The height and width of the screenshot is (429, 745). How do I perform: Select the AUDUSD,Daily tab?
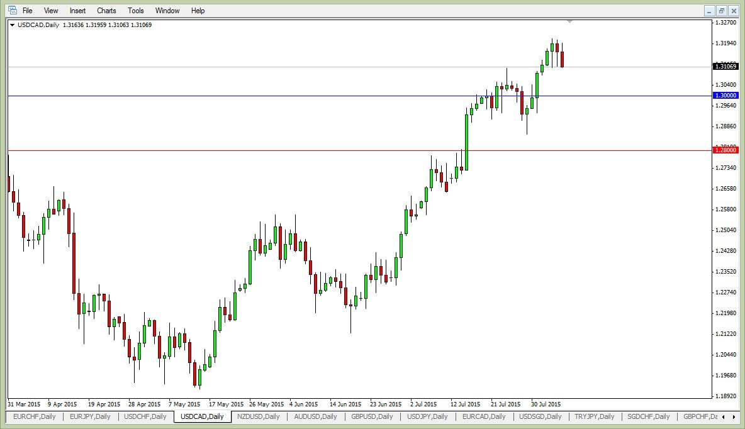314,417
